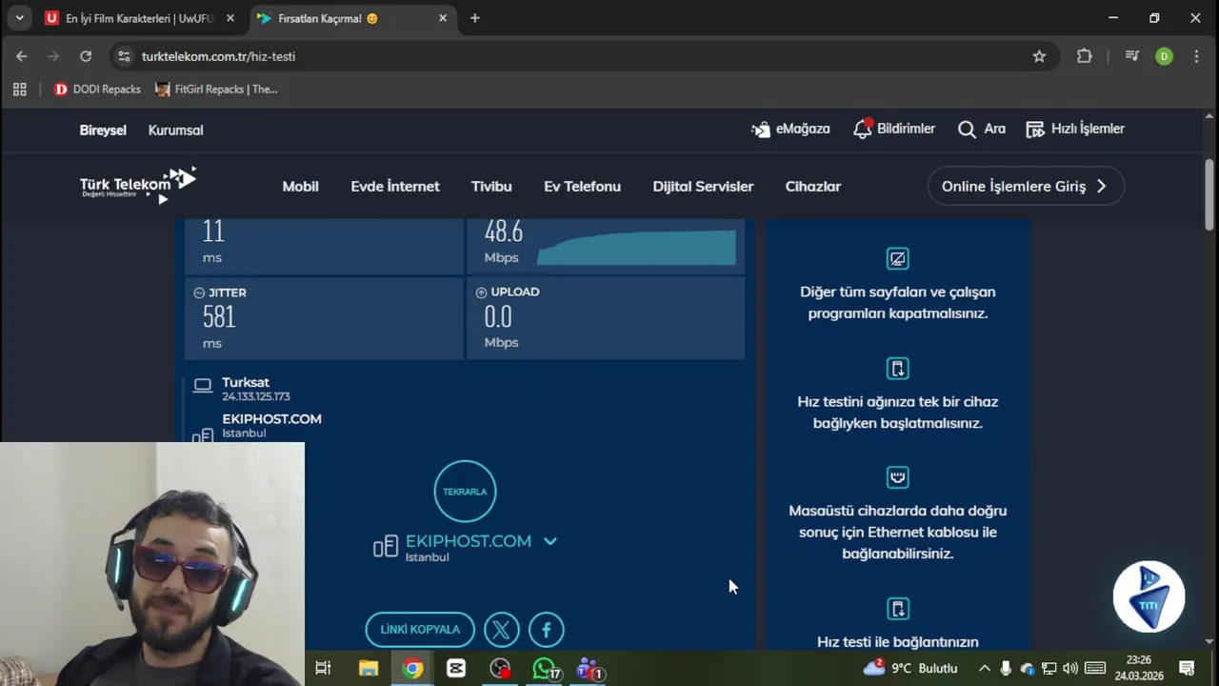
Task: Click the JITTER 581 ms value
Action: (218, 316)
